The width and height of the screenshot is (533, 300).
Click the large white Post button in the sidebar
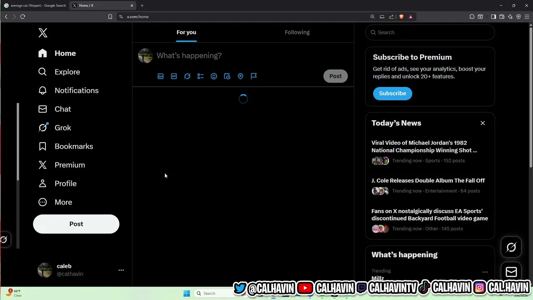[76, 224]
